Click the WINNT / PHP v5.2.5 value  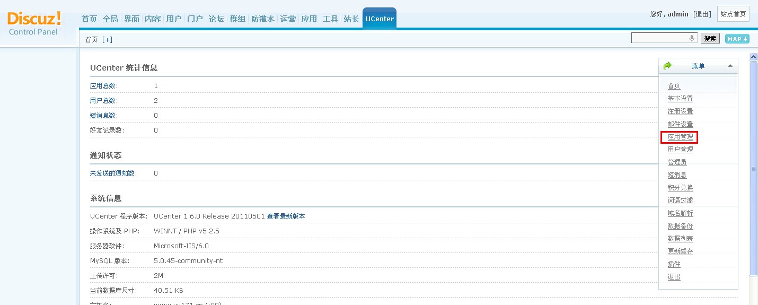pos(187,231)
